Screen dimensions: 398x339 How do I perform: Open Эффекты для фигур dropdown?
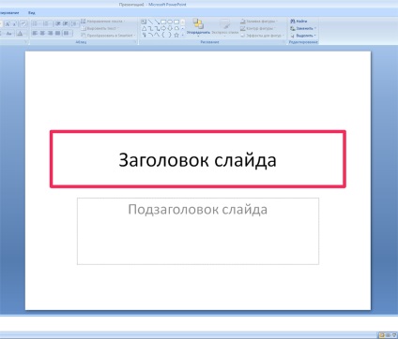(262, 36)
